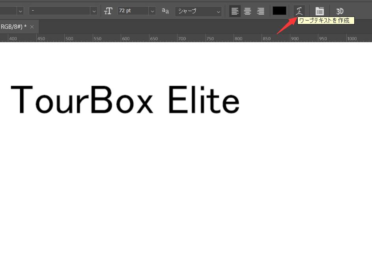Click the font style text field
Screen dimensions: 372x259
(59, 11)
